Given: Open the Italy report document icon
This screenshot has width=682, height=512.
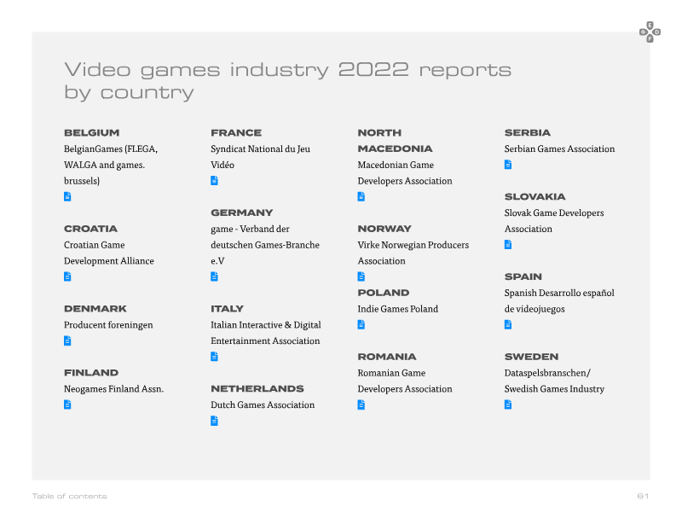Looking at the screenshot, I should coord(215,357).
